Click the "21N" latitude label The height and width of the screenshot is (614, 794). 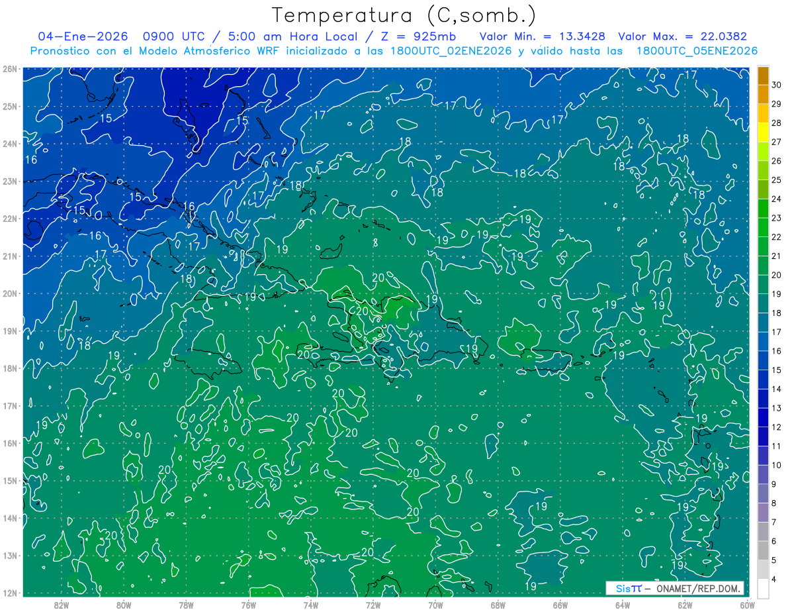click(x=9, y=256)
